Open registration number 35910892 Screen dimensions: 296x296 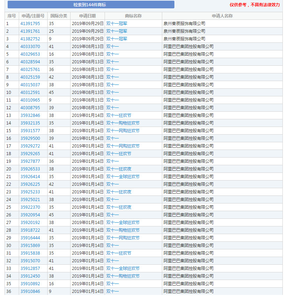pyautogui.click(x=30, y=284)
